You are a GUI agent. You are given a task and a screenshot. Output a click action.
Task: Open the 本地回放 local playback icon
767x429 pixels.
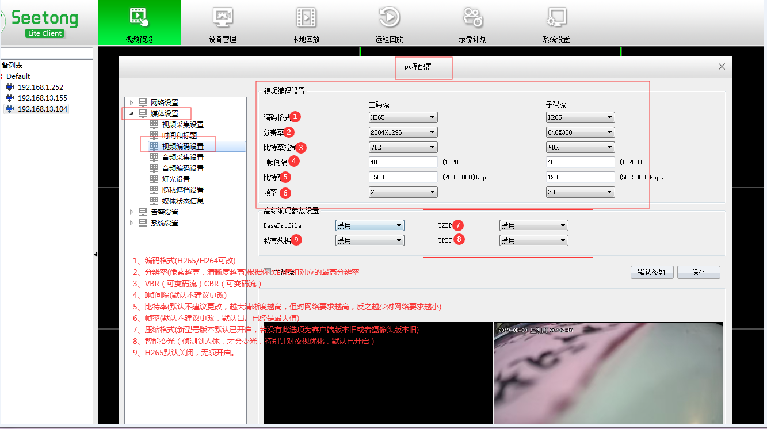[306, 23]
